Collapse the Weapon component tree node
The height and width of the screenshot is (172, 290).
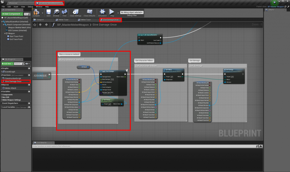[x=5, y=34]
